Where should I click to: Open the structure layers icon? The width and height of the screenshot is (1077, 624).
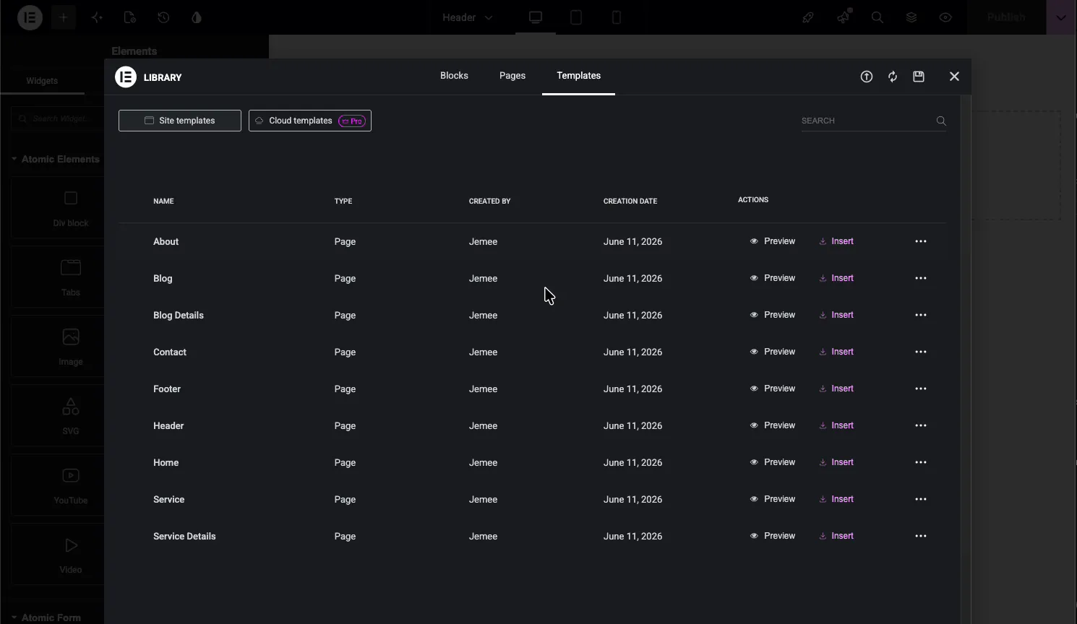tap(911, 17)
